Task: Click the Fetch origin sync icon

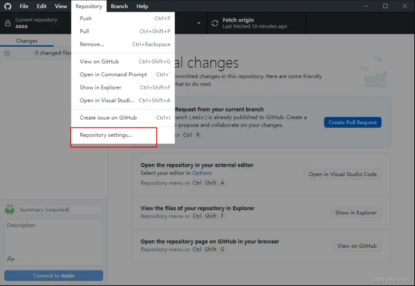Action: 214,23
